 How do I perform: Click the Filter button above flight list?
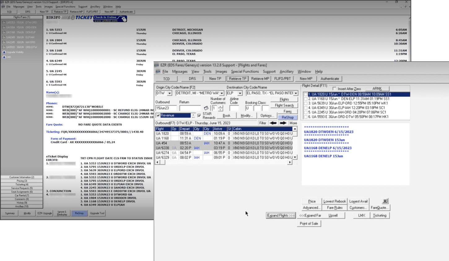263,123
